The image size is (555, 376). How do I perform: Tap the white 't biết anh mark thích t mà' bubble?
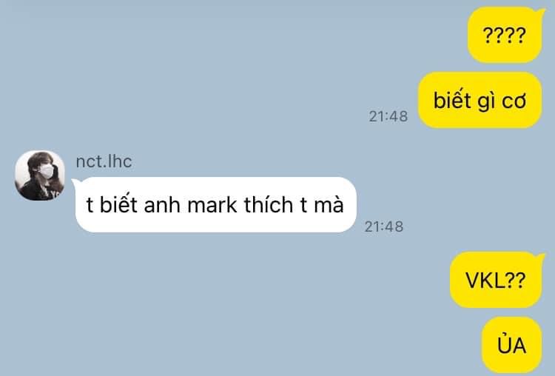(215, 204)
